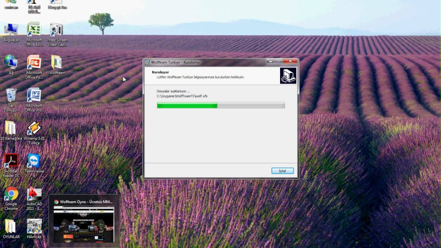The width and height of the screenshot is (441, 248).
Task: Click the Wolfteam Turkiye - Kurulumu window title
Action: point(175,62)
